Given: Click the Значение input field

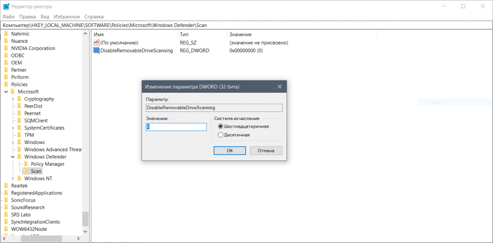Looking at the screenshot, I should [176, 127].
